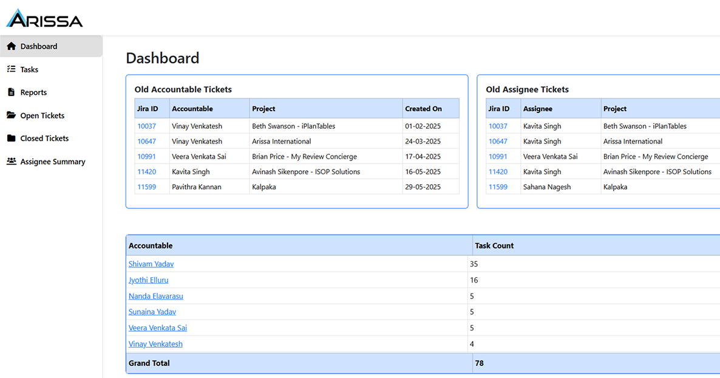Click the Reports document icon
720x378 pixels.
tap(11, 92)
